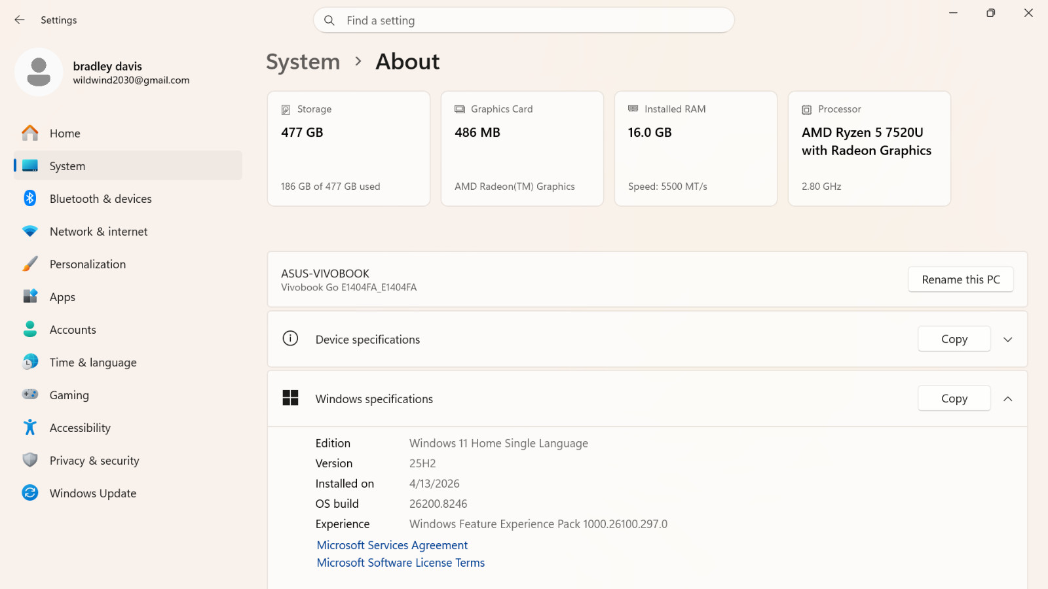Screen dimensions: 1048x589
Task: Open Windows Update page
Action: [x=128, y=493]
